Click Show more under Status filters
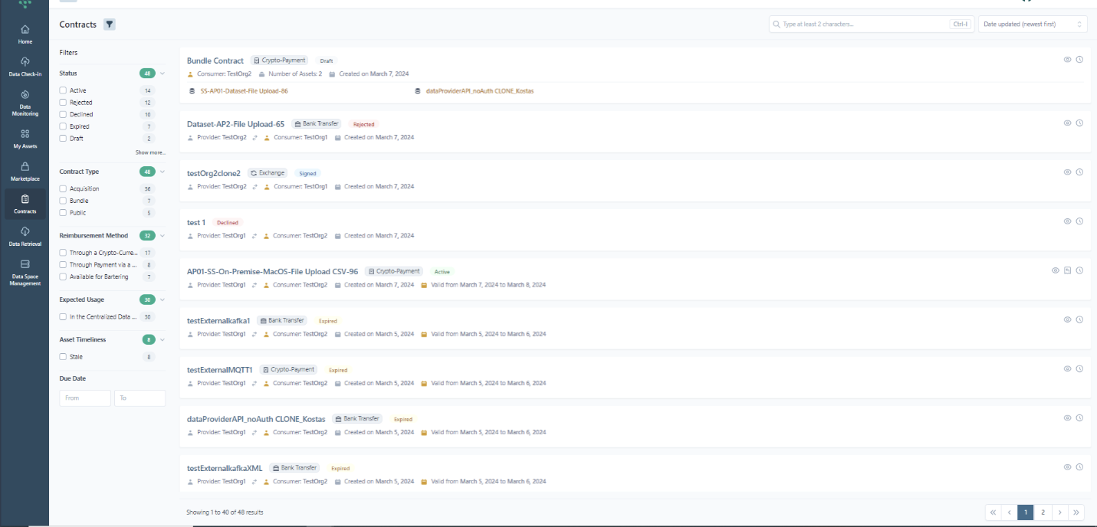The image size is (1097, 527). (x=150, y=152)
